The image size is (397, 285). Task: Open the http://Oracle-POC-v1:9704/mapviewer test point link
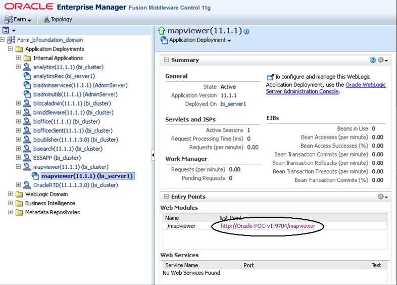[x=268, y=226]
